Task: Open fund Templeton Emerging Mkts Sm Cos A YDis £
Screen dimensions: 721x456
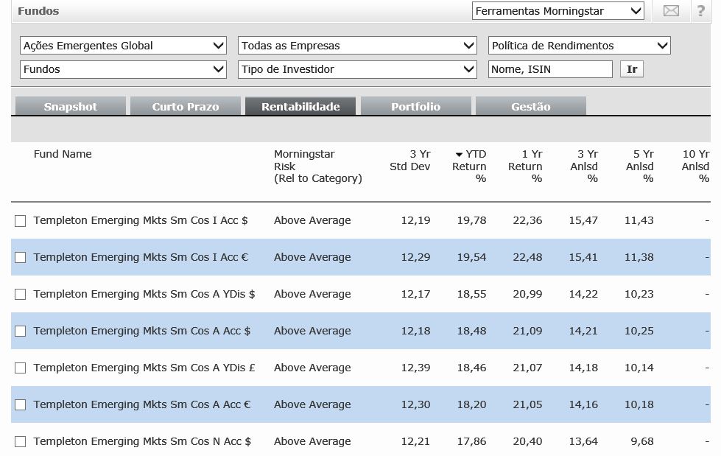Action: (144, 368)
